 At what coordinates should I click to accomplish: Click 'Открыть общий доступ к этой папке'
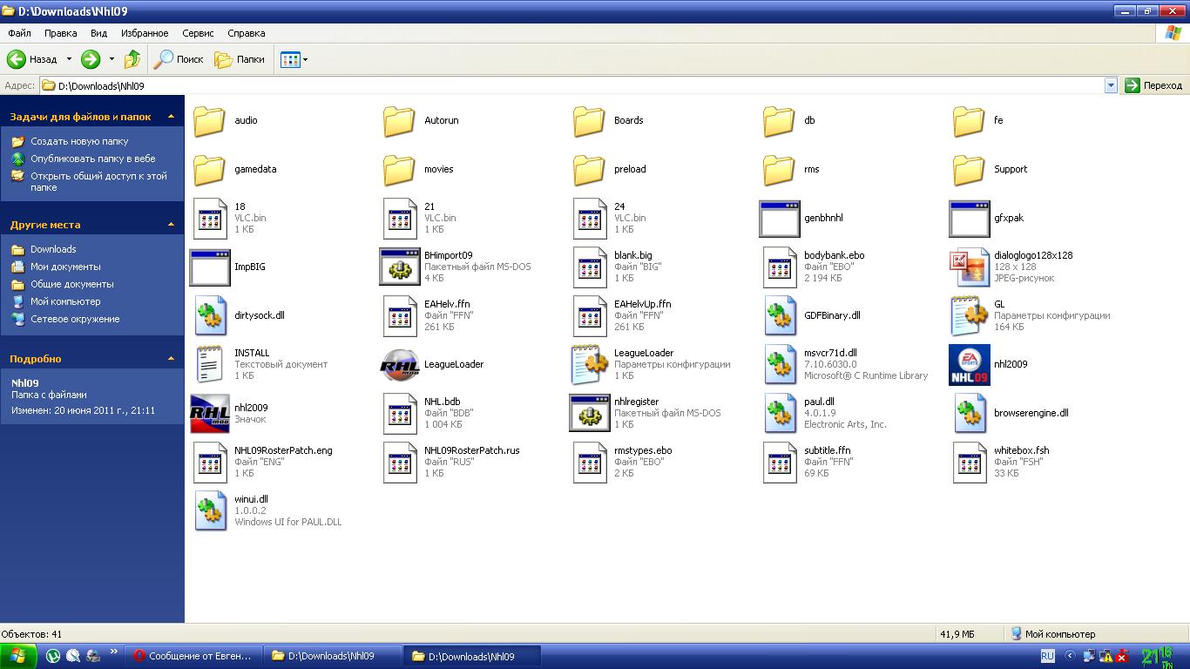pyautogui.click(x=98, y=181)
